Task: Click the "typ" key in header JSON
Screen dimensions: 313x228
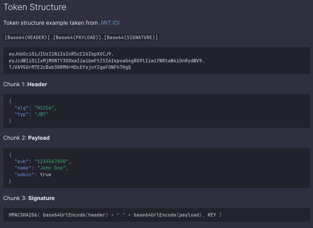Action: pyautogui.click(x=22, y=114)
